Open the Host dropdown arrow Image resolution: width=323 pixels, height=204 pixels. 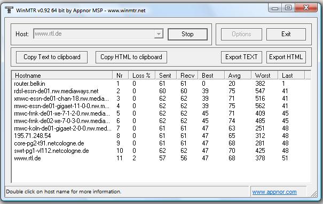point(159,34)
